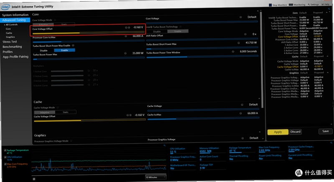Open the Monitoring toolbar item

pyautogui.click(x=297, y=5)
